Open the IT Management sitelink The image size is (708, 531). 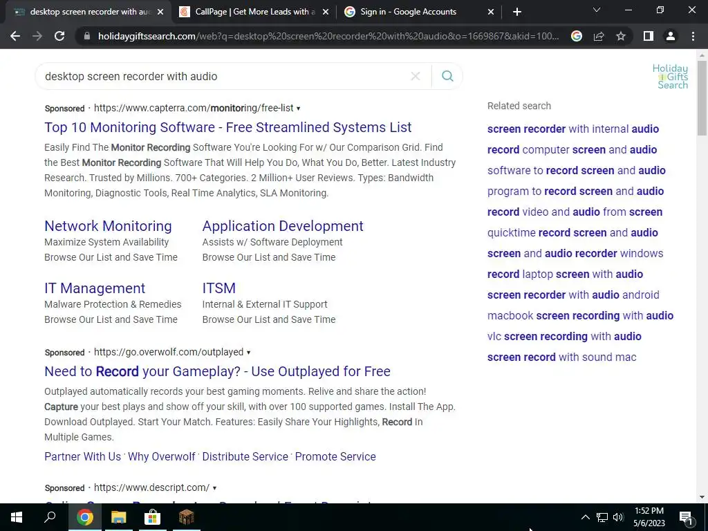coord(94,288)
